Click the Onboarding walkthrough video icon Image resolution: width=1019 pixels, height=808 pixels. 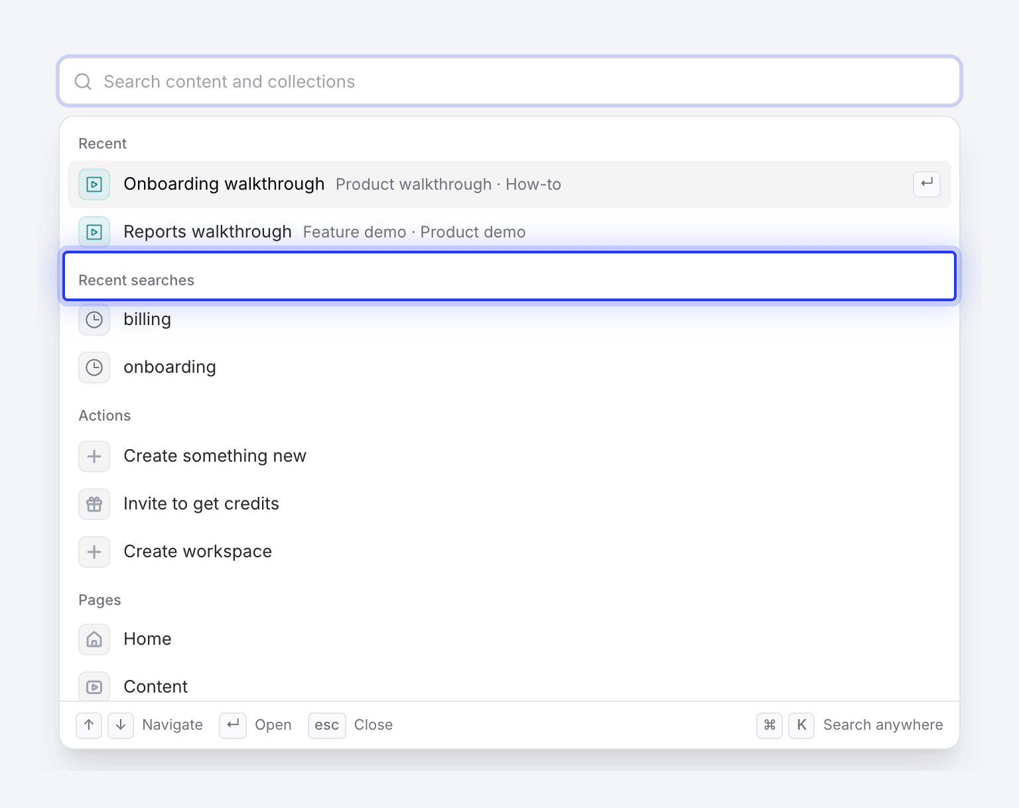pos(94,184)
